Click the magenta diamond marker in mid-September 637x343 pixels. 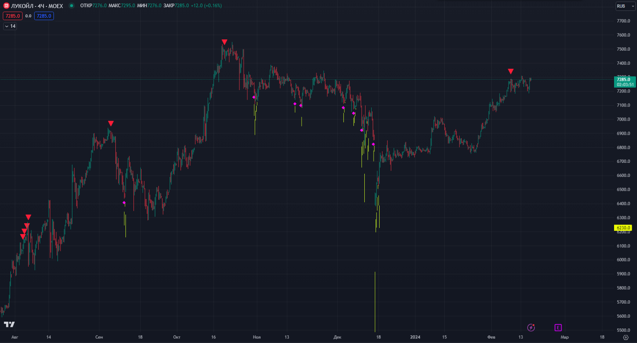coord(124,203)
